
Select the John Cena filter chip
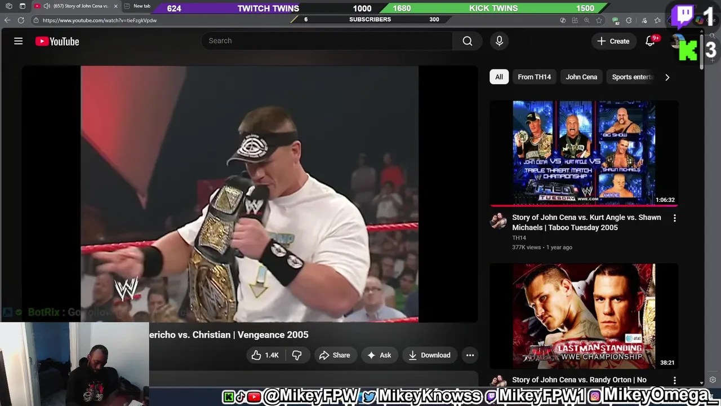581,77
